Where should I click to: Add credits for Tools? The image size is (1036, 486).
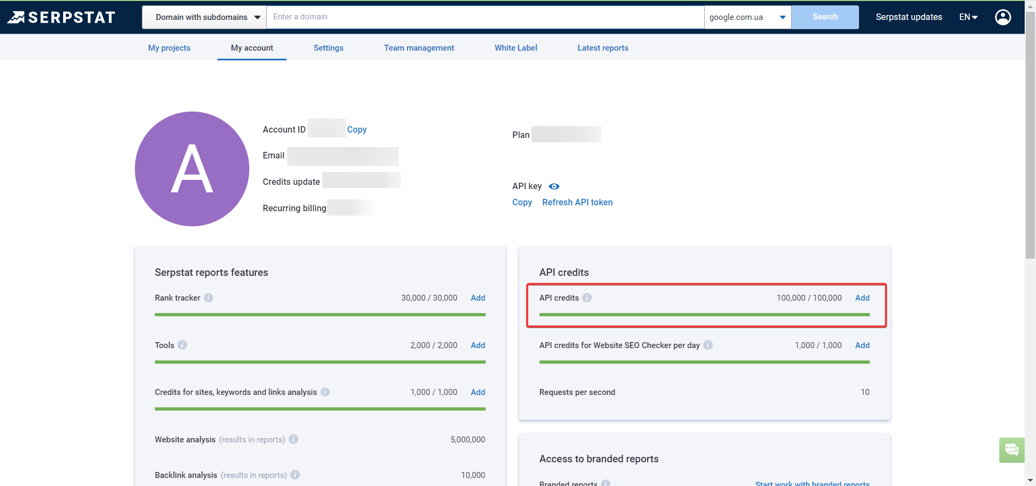pos(478,345)
